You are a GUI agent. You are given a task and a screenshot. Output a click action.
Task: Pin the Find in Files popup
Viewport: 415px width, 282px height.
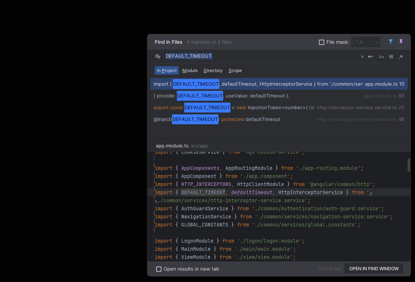coord(401,42)
